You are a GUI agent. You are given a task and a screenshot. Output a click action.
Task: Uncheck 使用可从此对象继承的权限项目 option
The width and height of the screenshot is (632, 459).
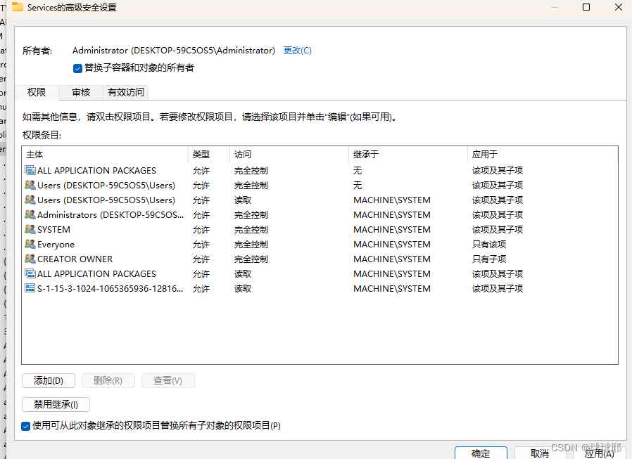pyautogui.click(x=26, y=426)
